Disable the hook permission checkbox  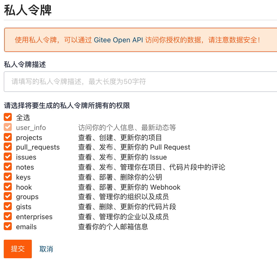[x=8, y=187]
